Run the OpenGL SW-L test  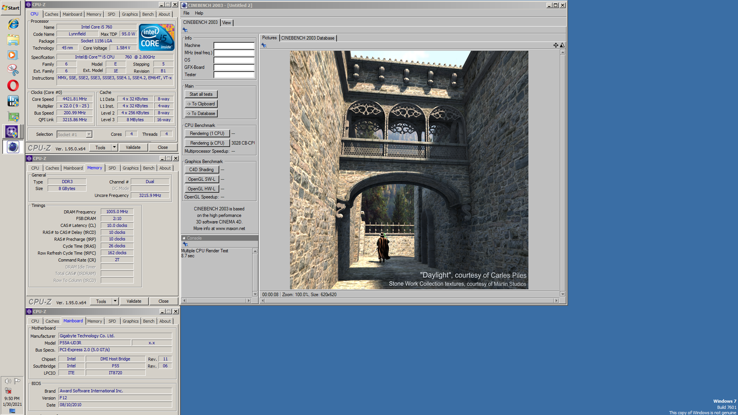(x=202, y=179)
